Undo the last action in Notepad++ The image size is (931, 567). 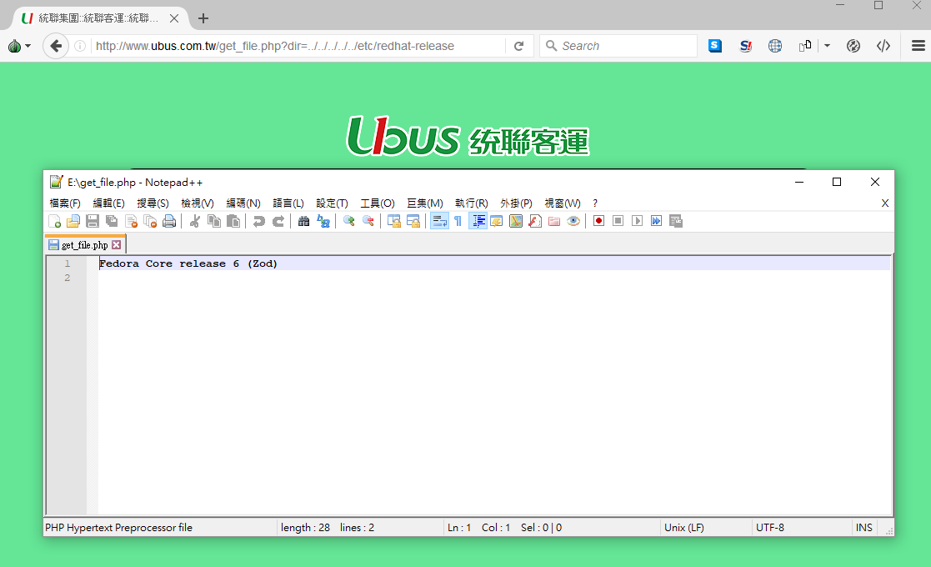[259, 222]
